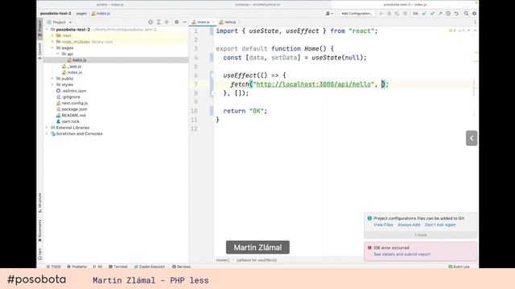Click the Structure side tool tab
The height and width of the screenshot is (289, 515).
(40, 202)
